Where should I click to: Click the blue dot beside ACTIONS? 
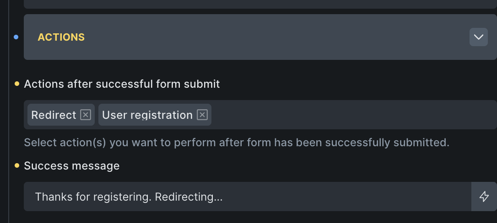pos(16,37)
